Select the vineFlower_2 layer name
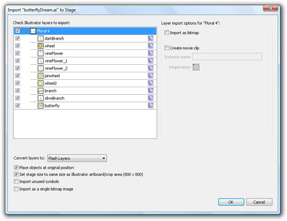Viewport: 287px width, 221px height. (56, 68)
